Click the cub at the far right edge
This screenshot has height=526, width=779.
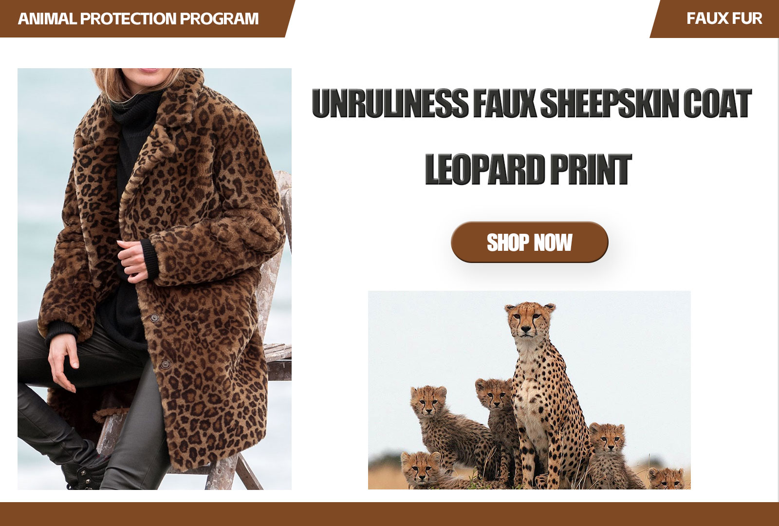point(668,478)
